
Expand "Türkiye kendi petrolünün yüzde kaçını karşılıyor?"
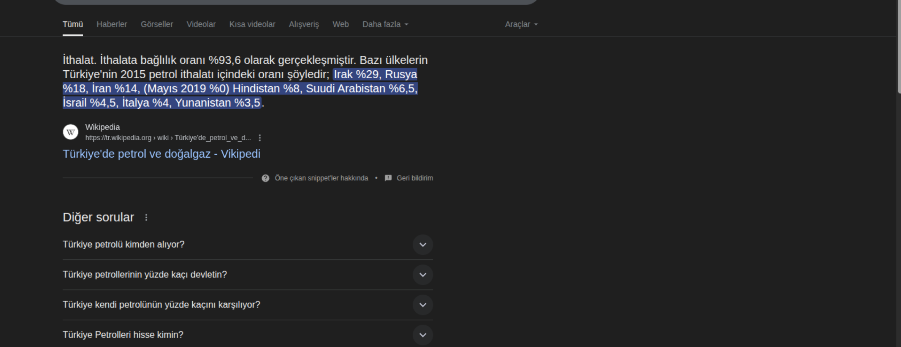(x=423, y=305)
